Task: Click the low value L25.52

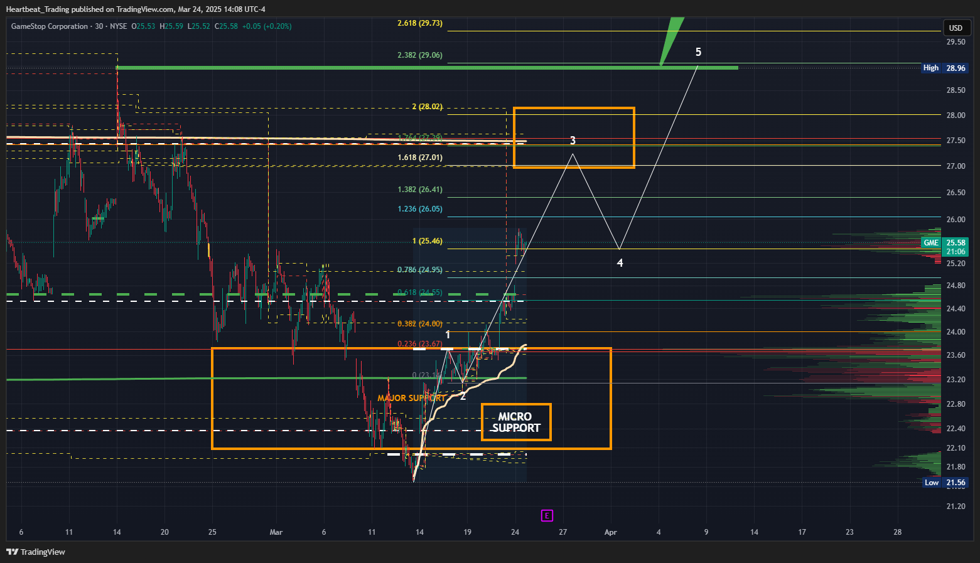Action: point(199,26)
